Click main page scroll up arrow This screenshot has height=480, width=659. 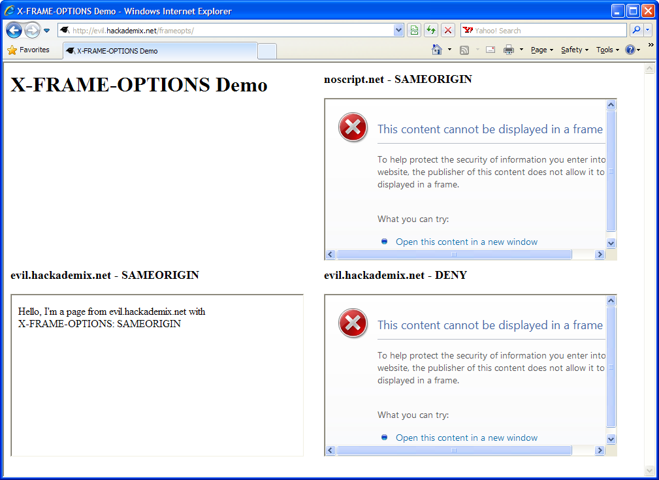[650, 68]
